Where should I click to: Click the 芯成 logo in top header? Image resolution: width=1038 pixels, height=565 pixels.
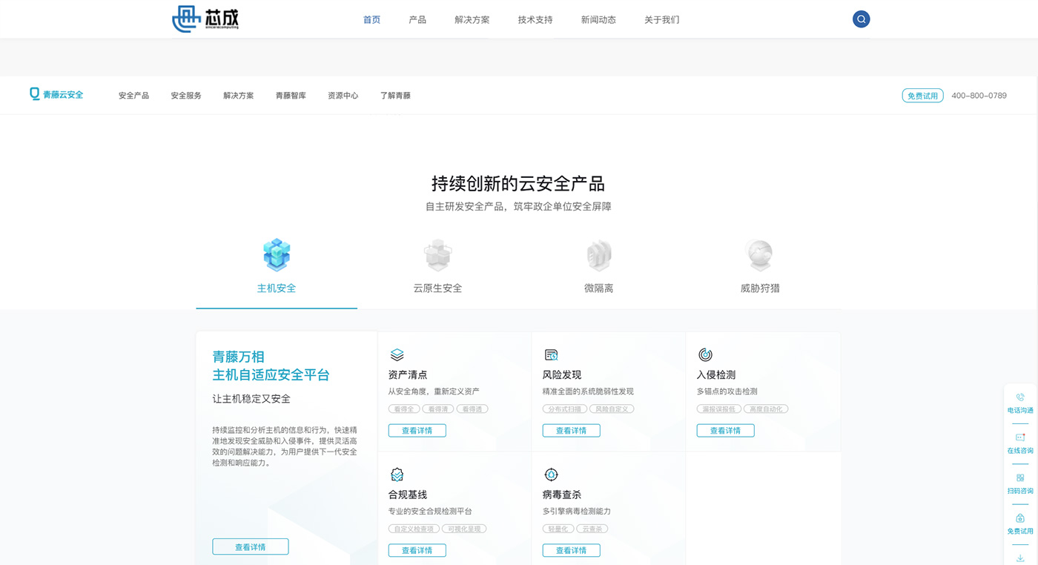[x=205, y=19]
